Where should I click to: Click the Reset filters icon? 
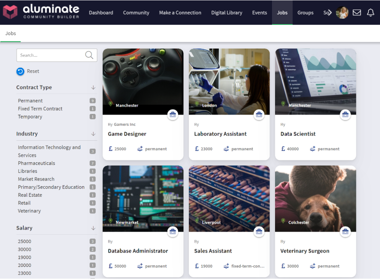[21, 72]
